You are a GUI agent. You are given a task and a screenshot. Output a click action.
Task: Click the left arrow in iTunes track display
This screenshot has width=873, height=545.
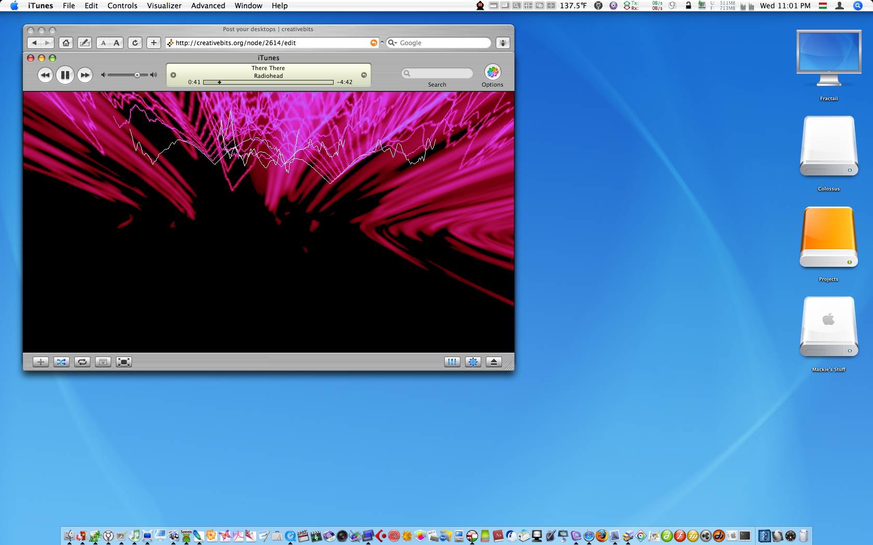click(x=173, y=75)
